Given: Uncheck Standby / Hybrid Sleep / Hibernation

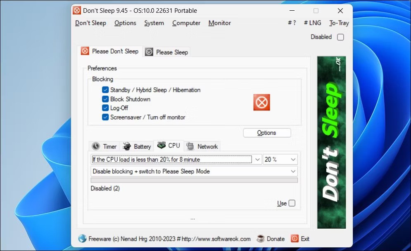Looking at the screenshot, I should 105,90.
